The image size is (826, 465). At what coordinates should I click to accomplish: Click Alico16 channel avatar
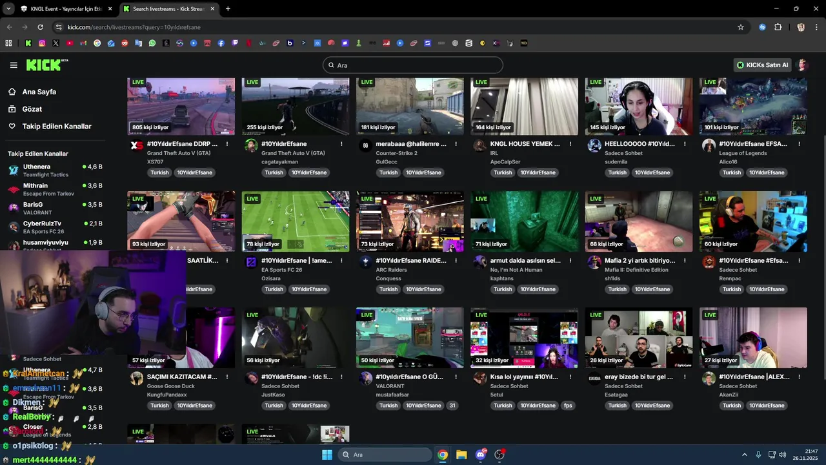709,146
